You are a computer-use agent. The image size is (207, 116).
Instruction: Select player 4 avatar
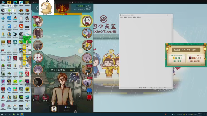point(38,57)
